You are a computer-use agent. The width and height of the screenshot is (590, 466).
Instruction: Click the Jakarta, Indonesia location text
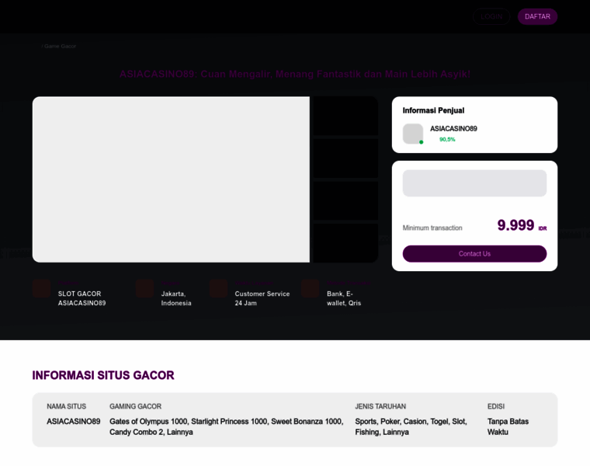pos(176,298)
